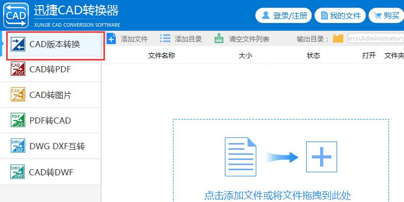This screenshot has width=404, height=202.
Task: Click the 文件夹 column header
Action: (394, 55)
